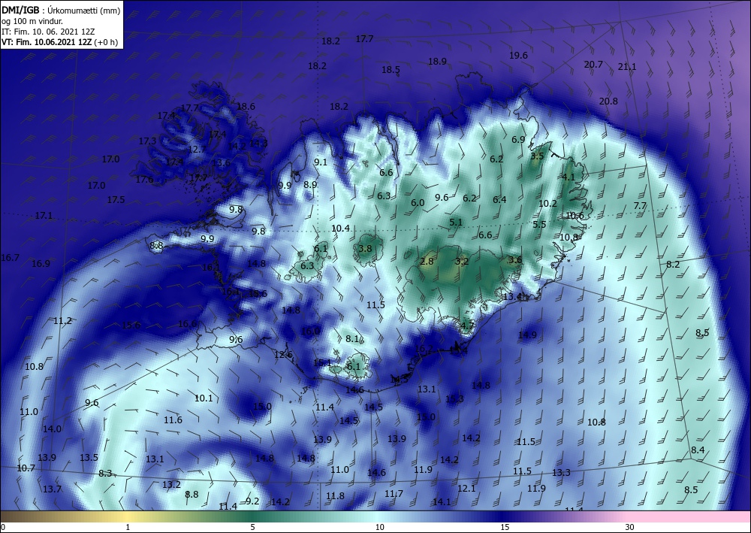
Task: Click the map value 13.7
Action: pos(53,489)
